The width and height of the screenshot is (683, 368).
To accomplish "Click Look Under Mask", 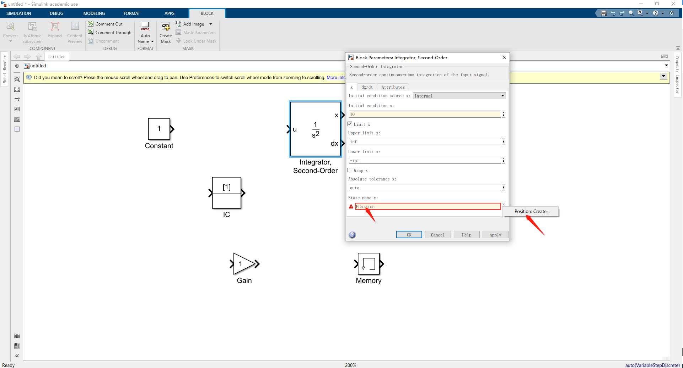I will 196,41.
